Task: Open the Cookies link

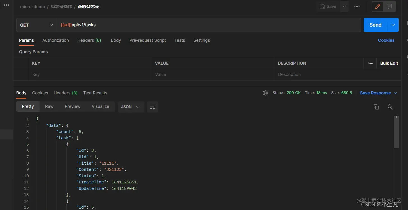Action: click(386, 40)
